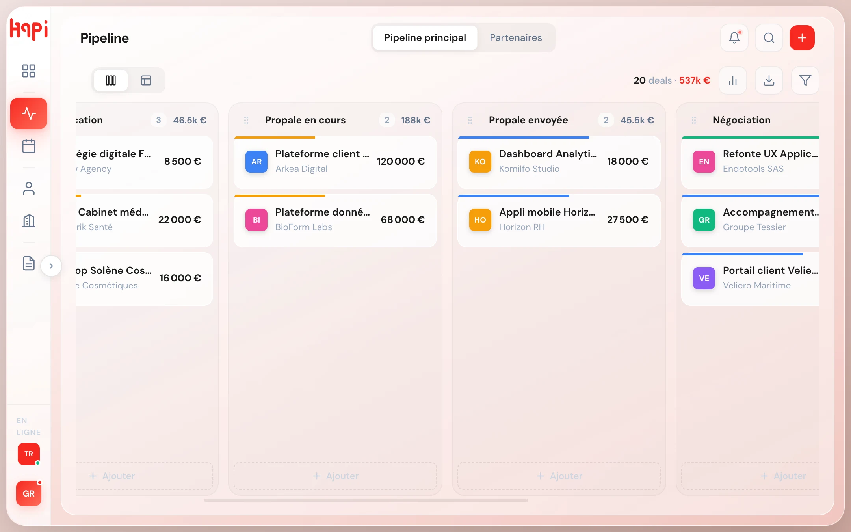
Task: Open Refonte UX Endotools SAS deal
Action: point(751,162)
